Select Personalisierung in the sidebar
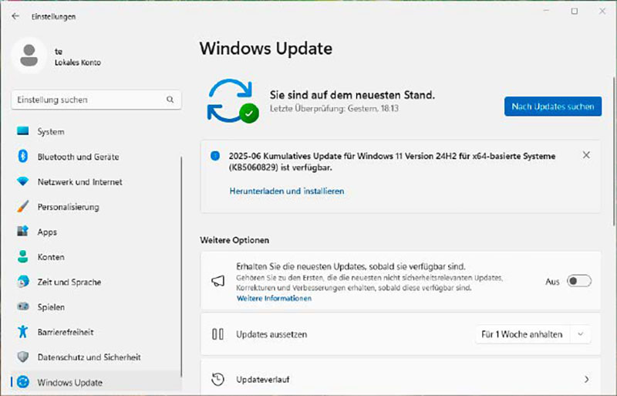The width and height of the screenshot is (617, 396). click(x=96, y=207)
